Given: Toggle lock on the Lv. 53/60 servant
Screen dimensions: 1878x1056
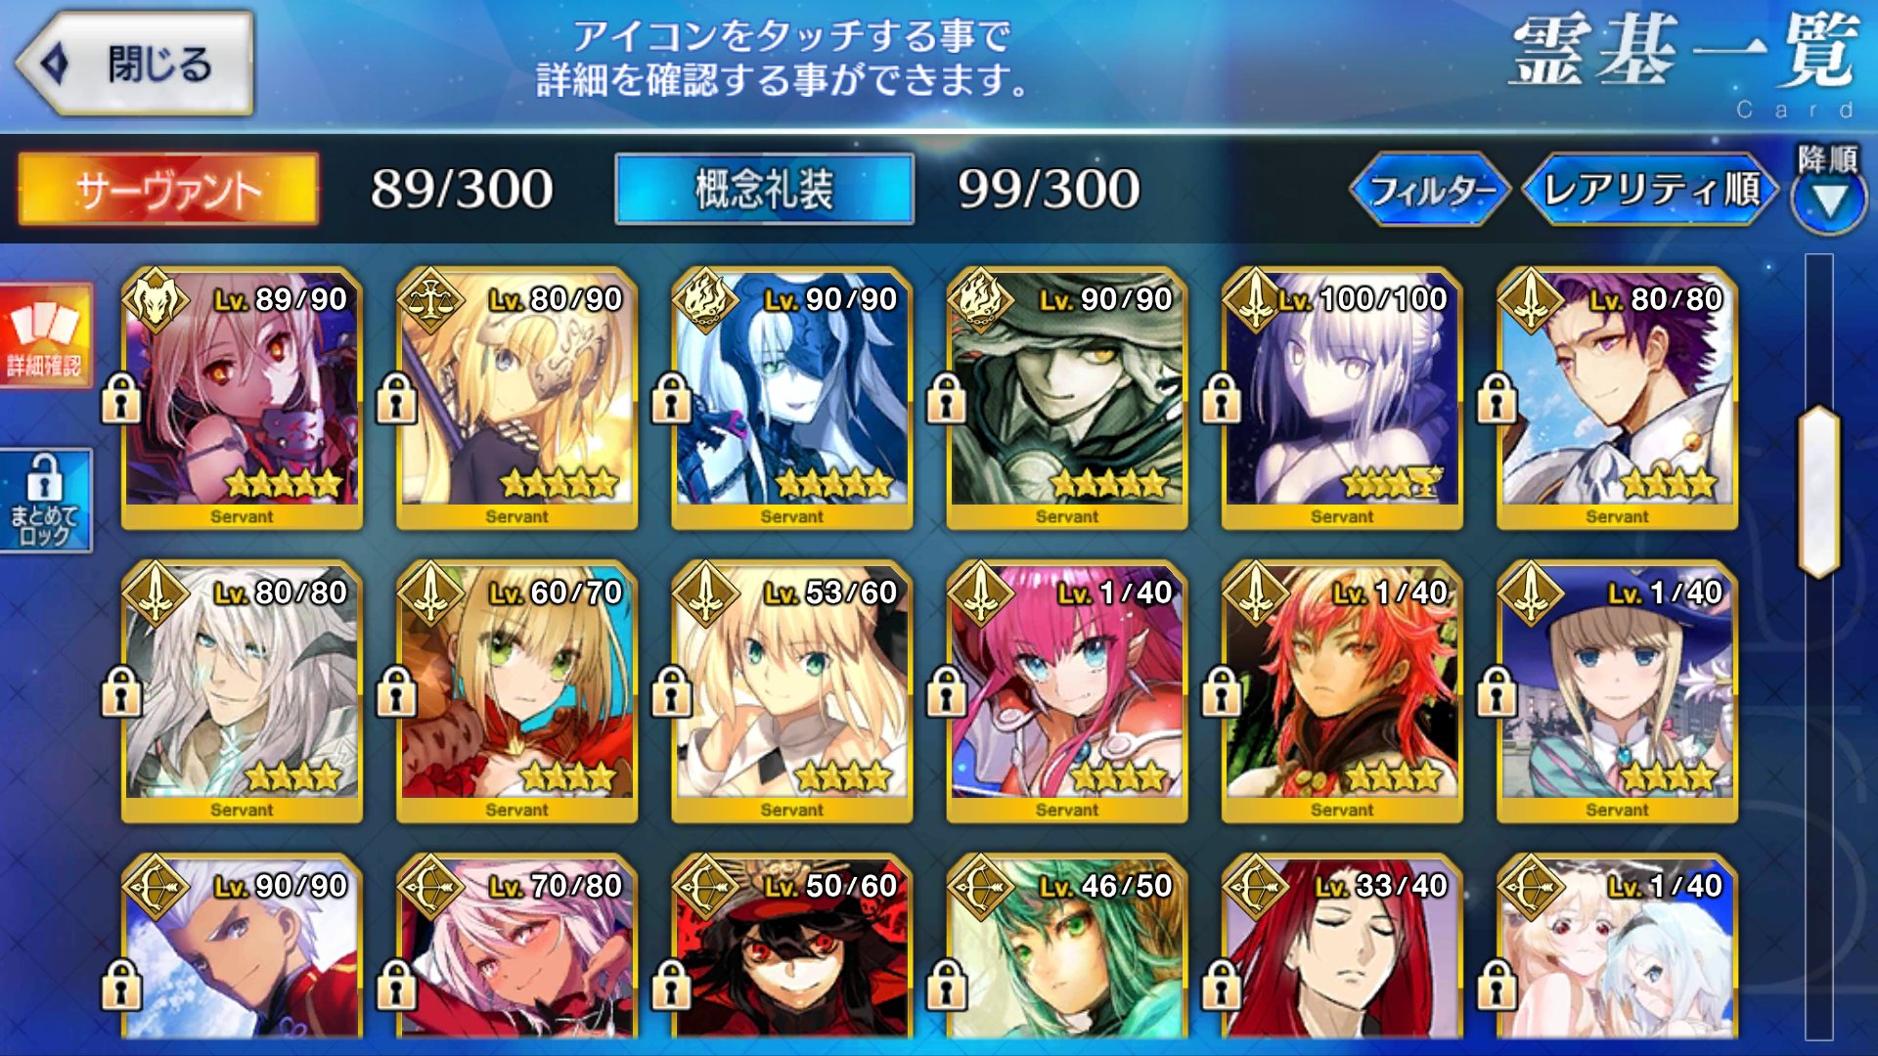Looking at the screenshot, I should (x=671, y=691).
